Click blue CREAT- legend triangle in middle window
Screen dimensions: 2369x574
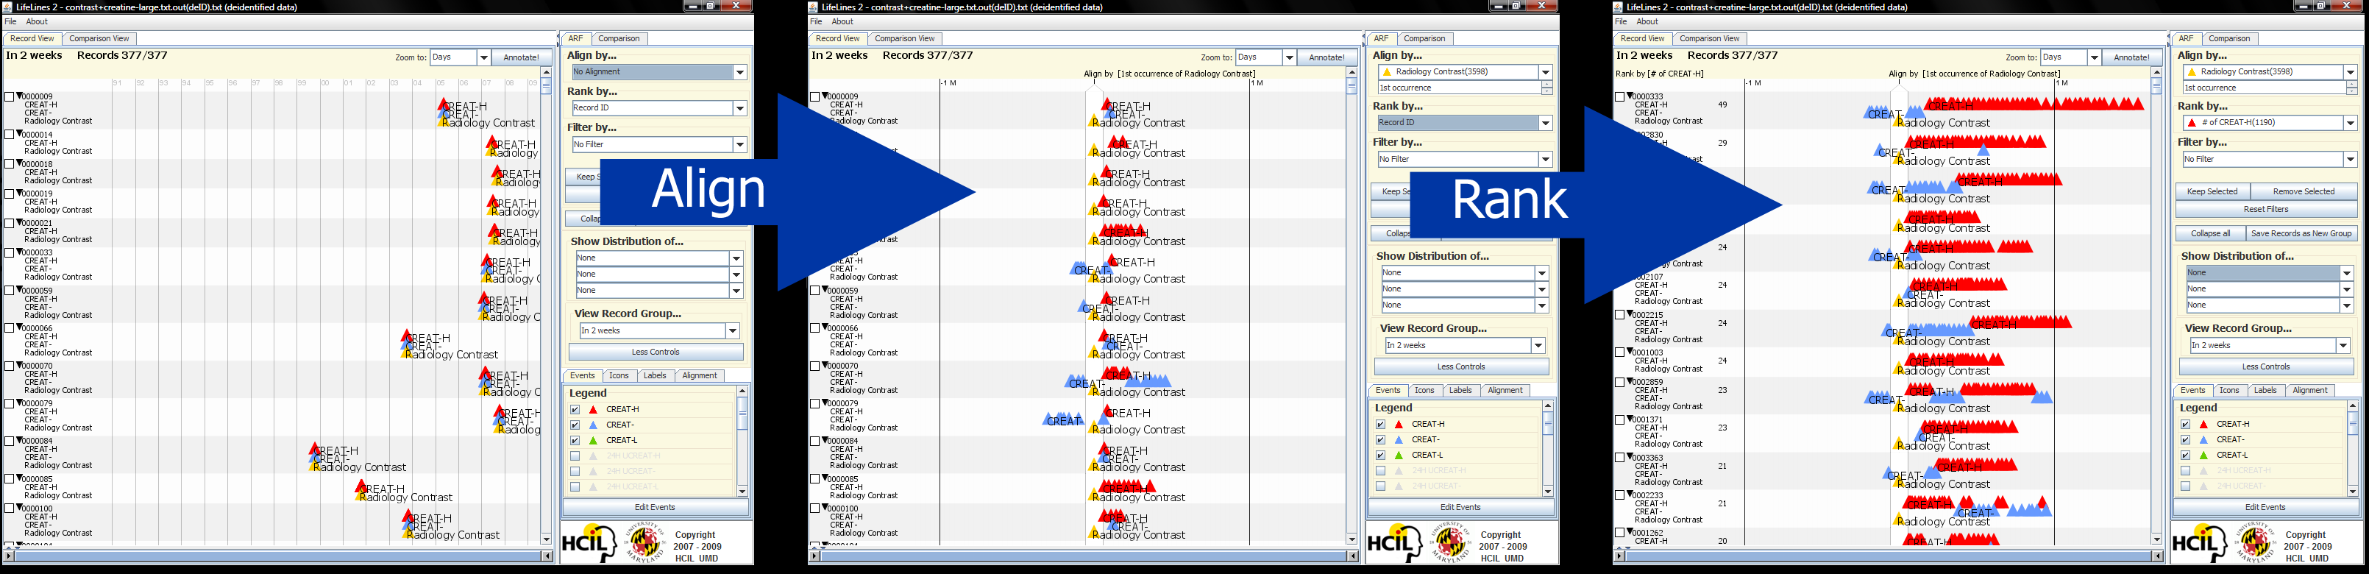pos(1399,440)
